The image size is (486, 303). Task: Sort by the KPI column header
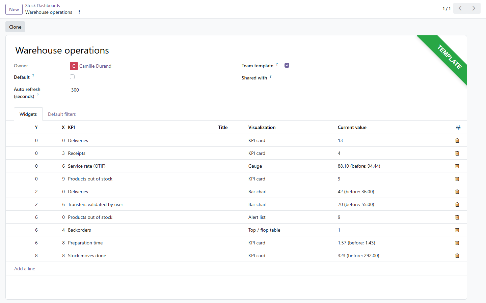(x=142, y=127)
